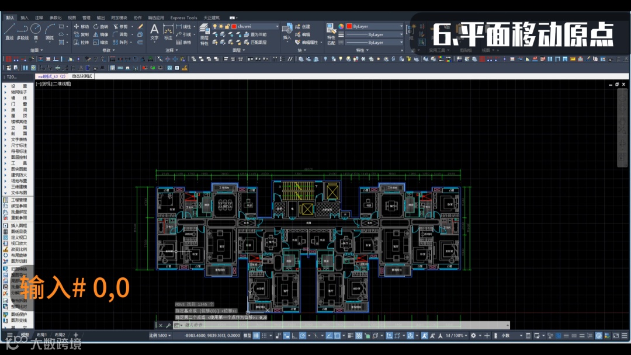This screenshot has width=631, height=355.
Task: Toggle grid display in status bar
Action: coord(256,335)
